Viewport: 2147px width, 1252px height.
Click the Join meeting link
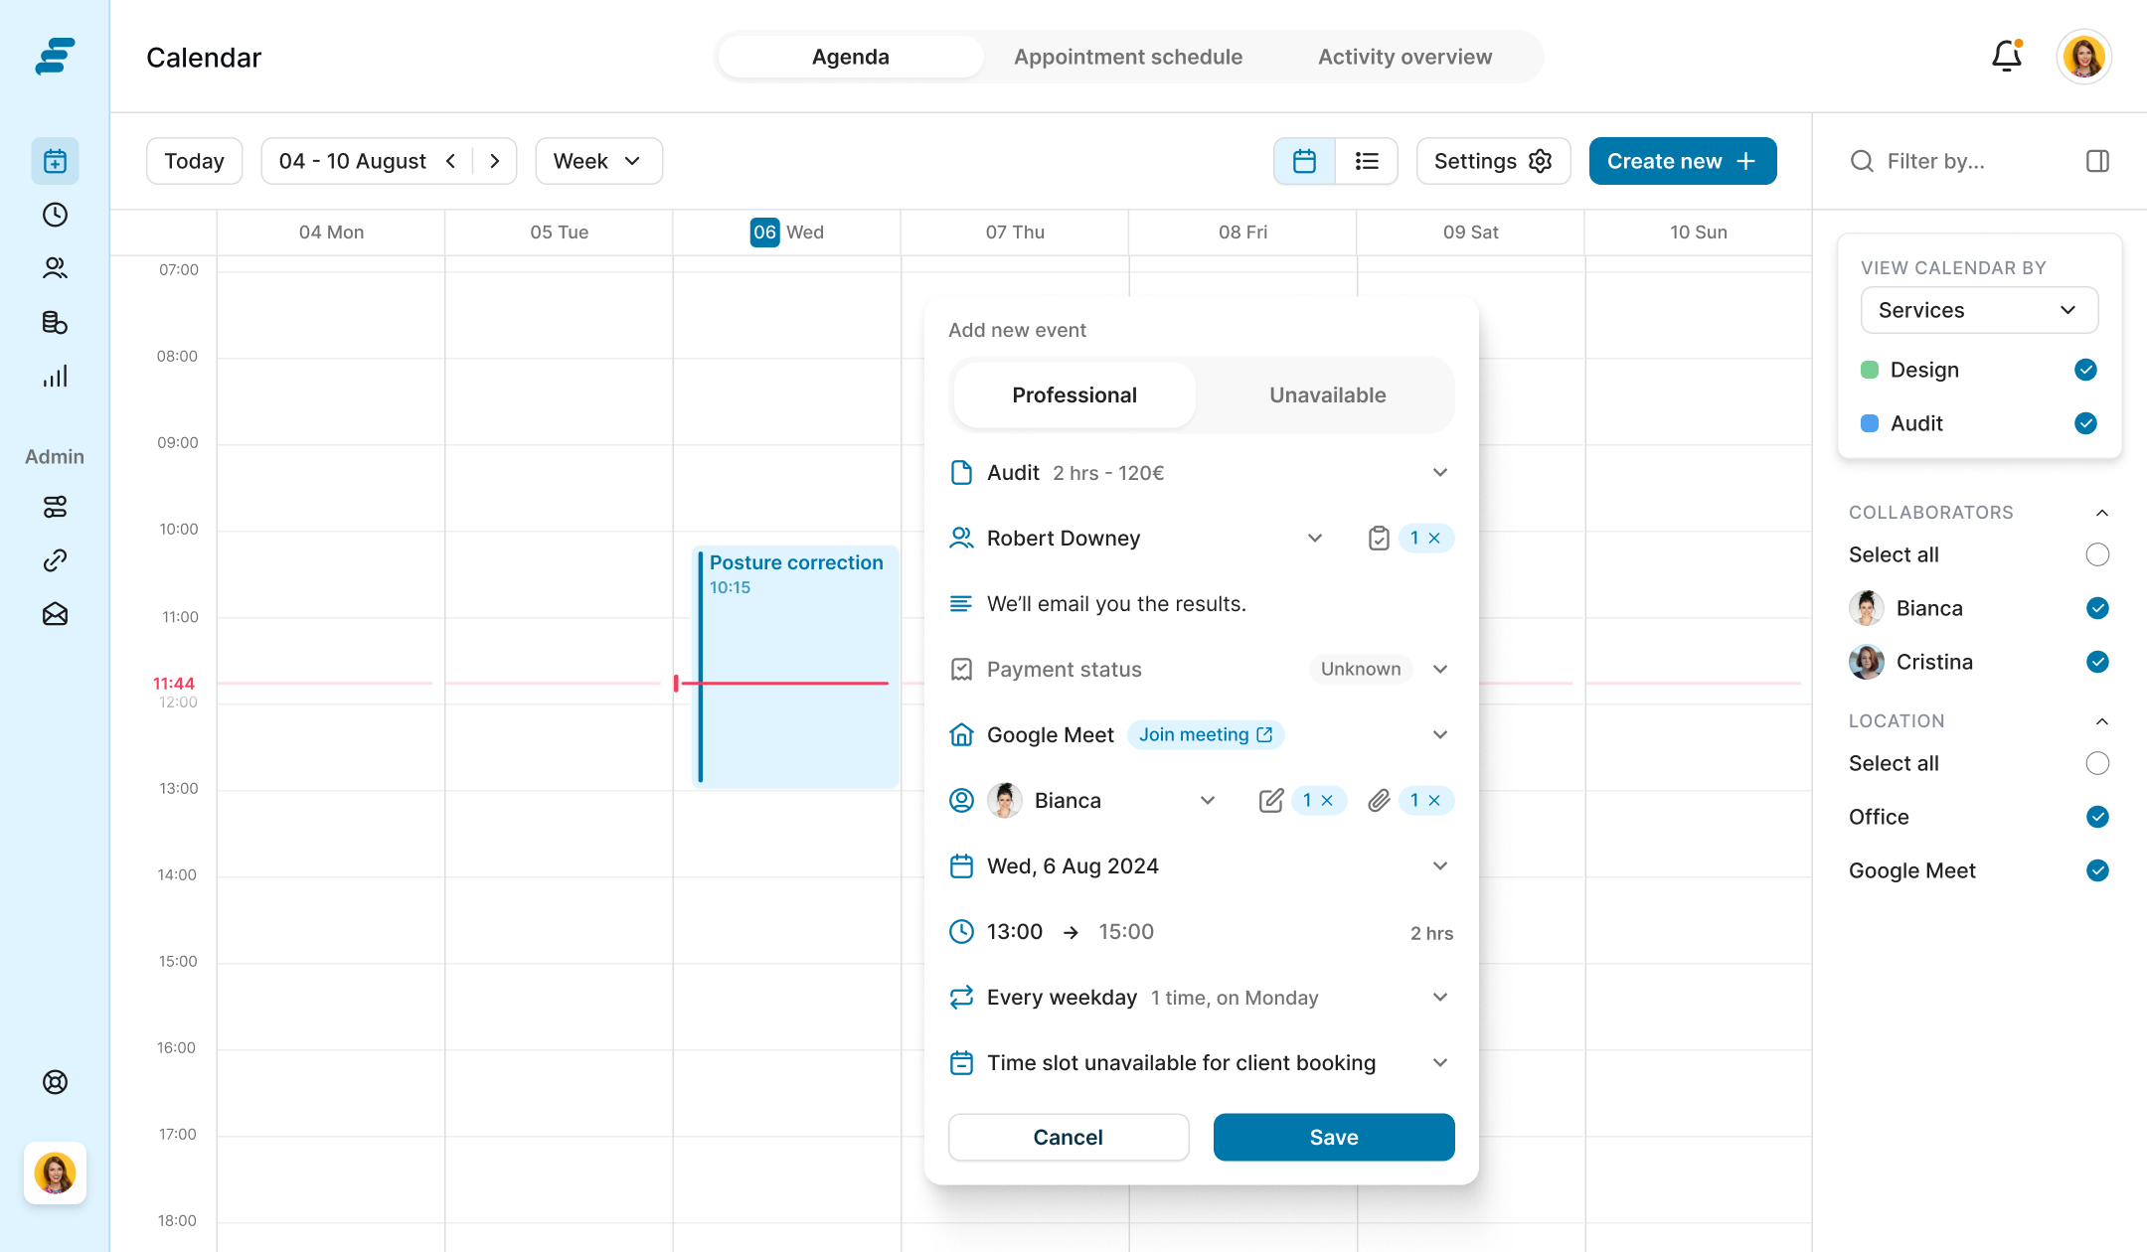tap(1205, 735)
